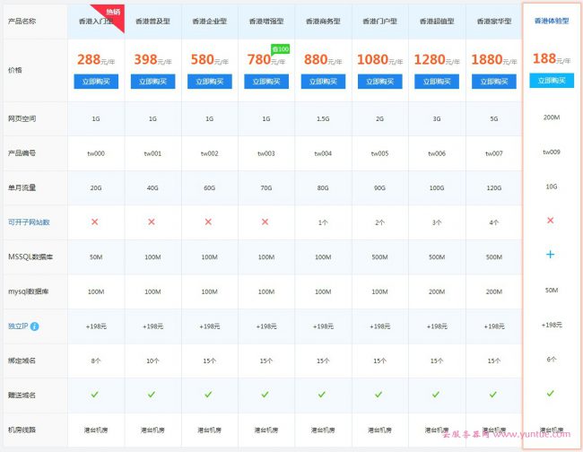Click 立即购买 under the 1080 price
This screenshot has height=452, width=583.
[380, 81]
